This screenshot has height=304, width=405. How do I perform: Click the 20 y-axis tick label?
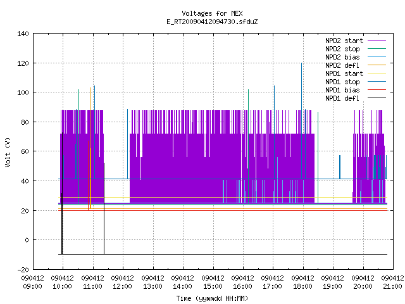coord(25,211)
